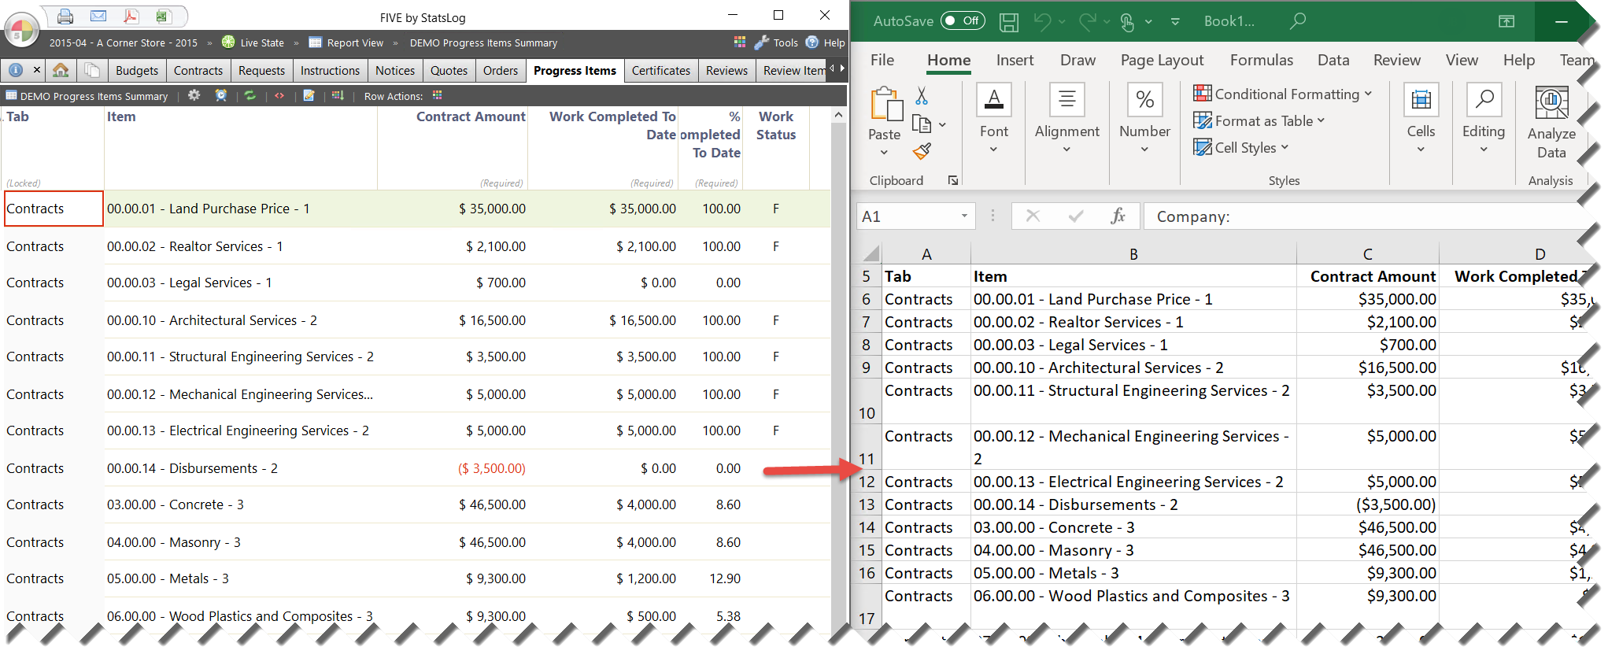Click the Paste clipboard icon
The image size is (1608, 654).
pos(885,104)
